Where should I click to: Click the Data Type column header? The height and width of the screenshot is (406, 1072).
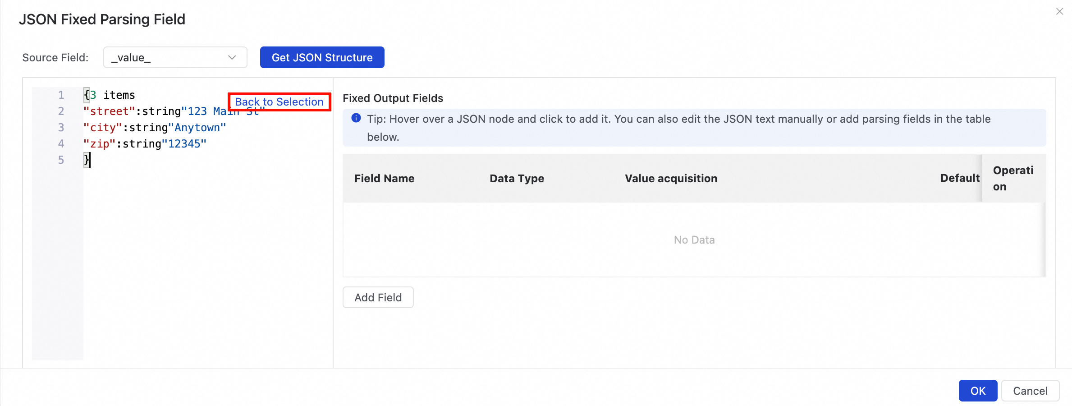tap(517, 179)
